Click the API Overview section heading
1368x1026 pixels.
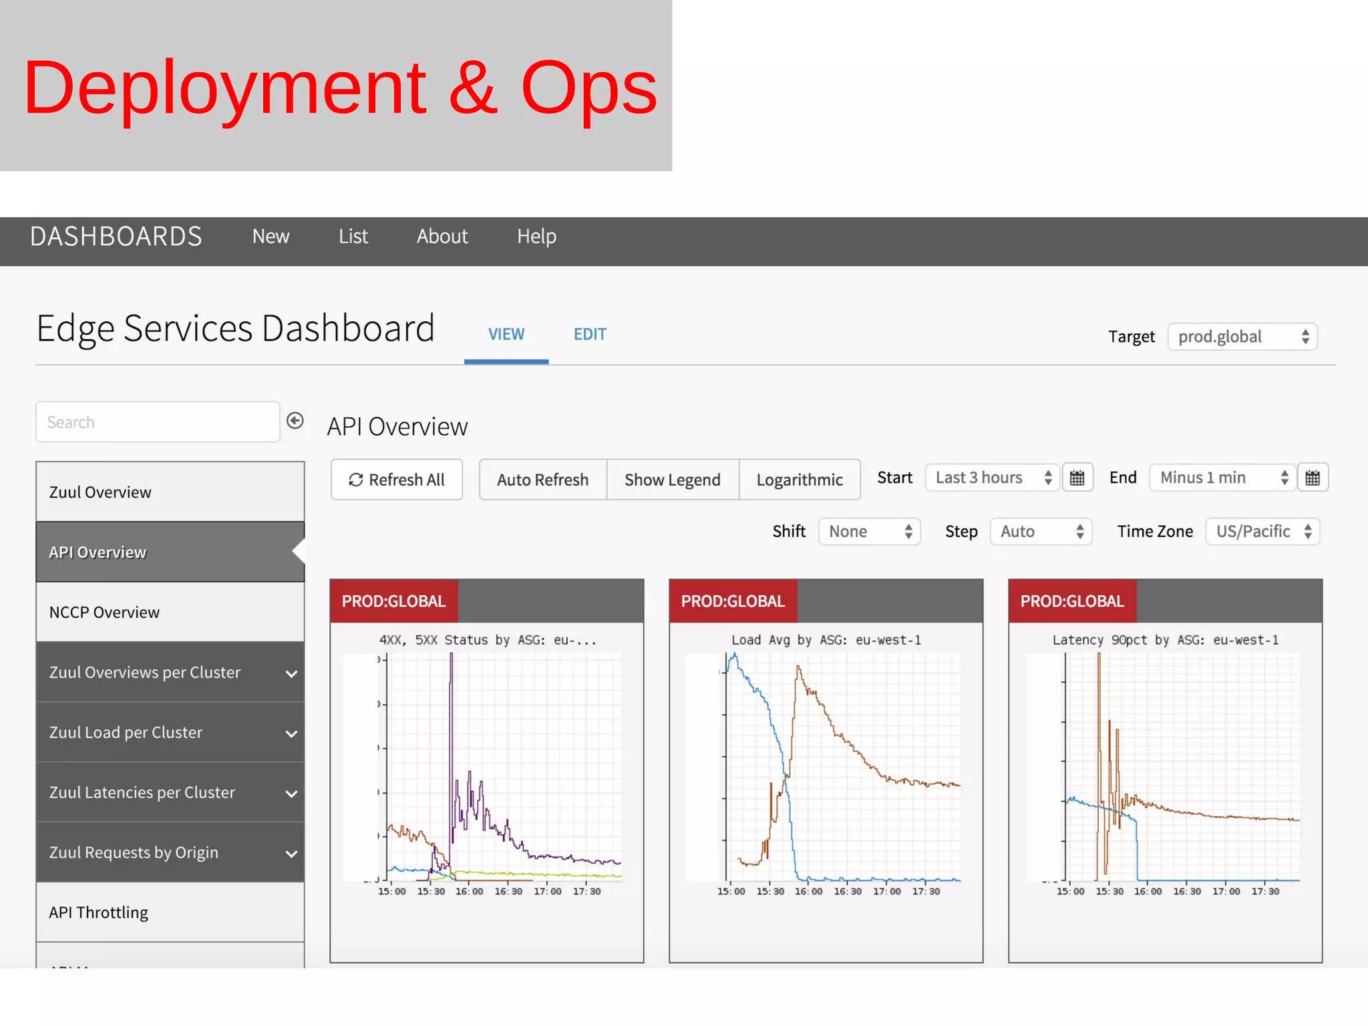point(397,427)
